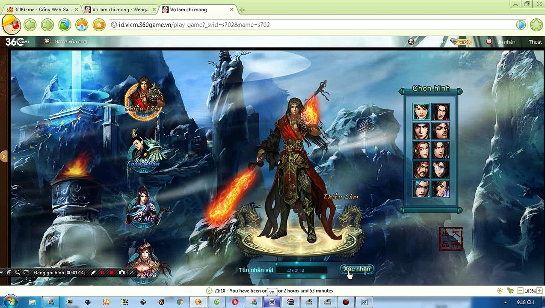Go forward with the browser forward arrow
The image size is (545, 308).
point(47,25)
